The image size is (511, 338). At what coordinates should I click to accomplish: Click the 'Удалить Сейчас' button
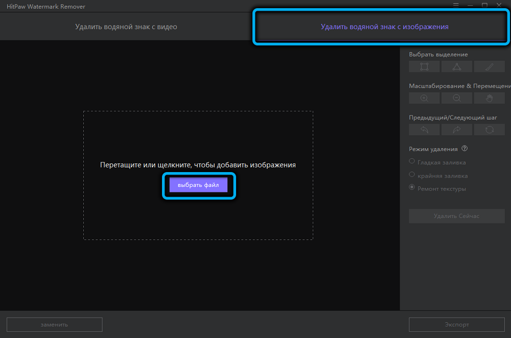[x=456, y=216]
